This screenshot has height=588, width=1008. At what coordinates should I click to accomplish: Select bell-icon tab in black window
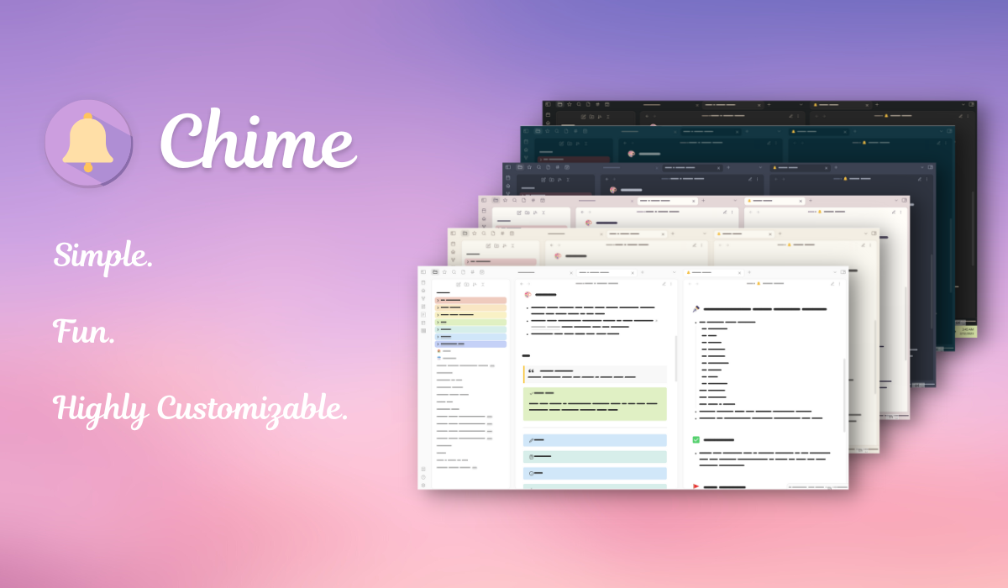pos(842,105)
